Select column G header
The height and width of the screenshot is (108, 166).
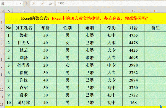point(133,11)
